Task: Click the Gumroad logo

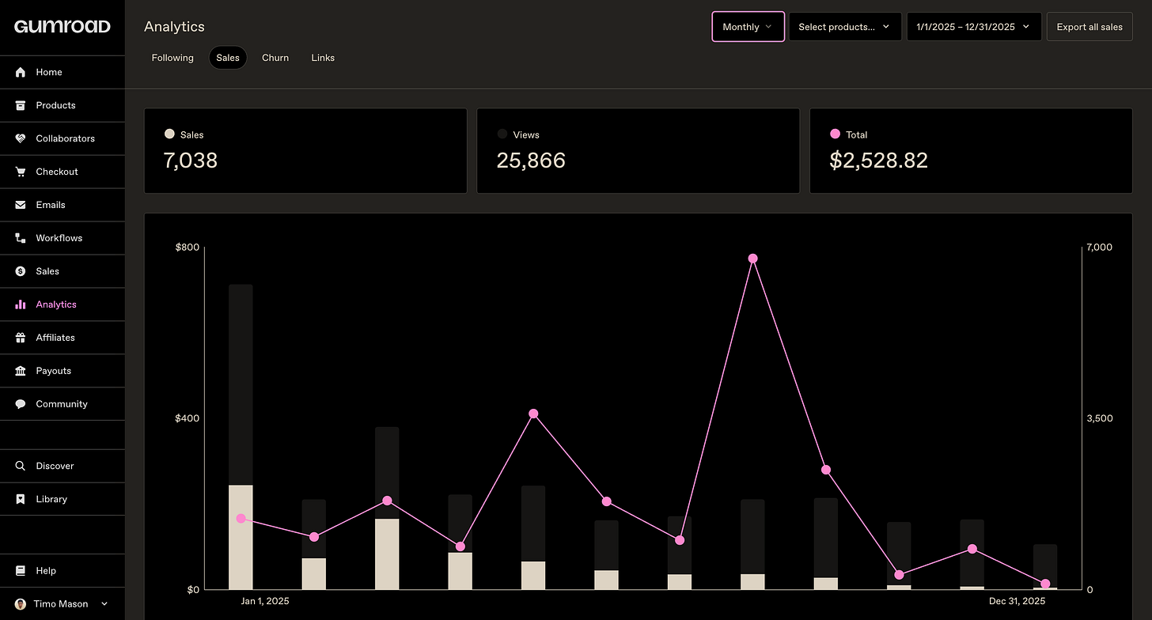Action: [63, 26]
